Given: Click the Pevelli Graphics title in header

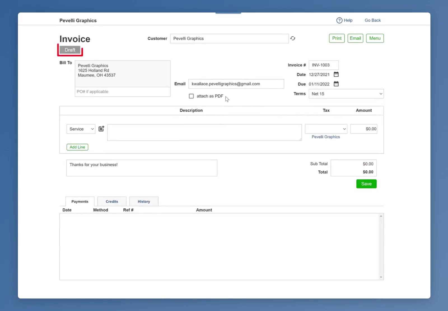Looking at the screenshot, I should click(x=78, y=20).
